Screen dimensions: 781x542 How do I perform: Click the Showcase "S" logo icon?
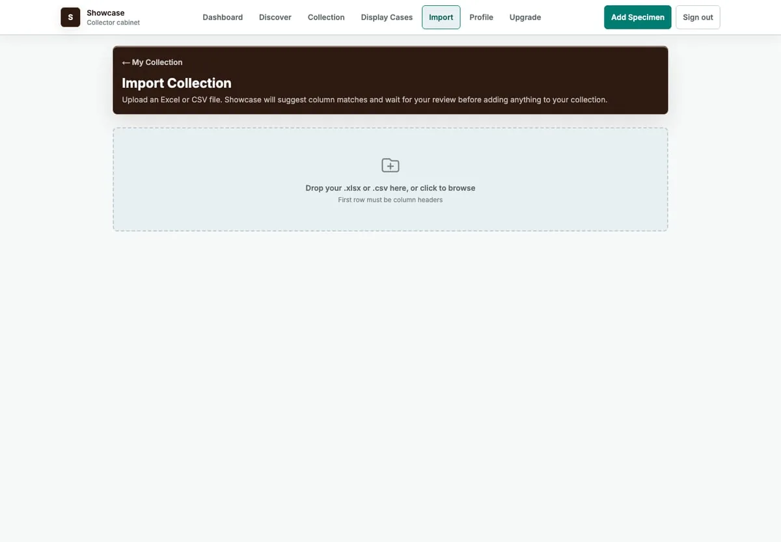click(x=70, y=18)
